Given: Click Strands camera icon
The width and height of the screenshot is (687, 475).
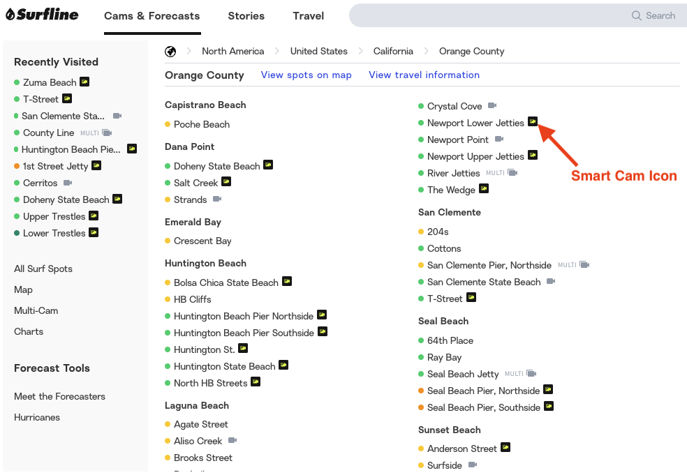Looking at the screenshot, I should tap(217, 199).
